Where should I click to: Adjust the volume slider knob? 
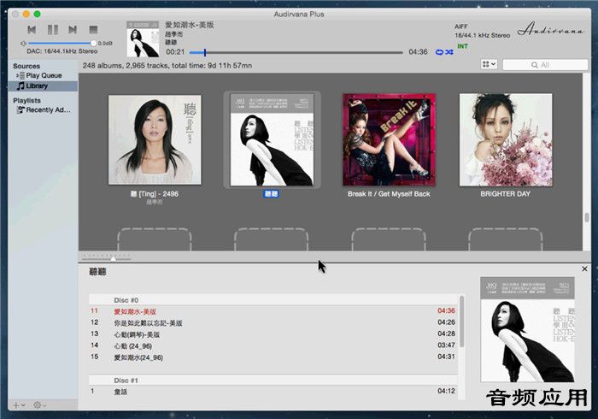coord(93,43)
